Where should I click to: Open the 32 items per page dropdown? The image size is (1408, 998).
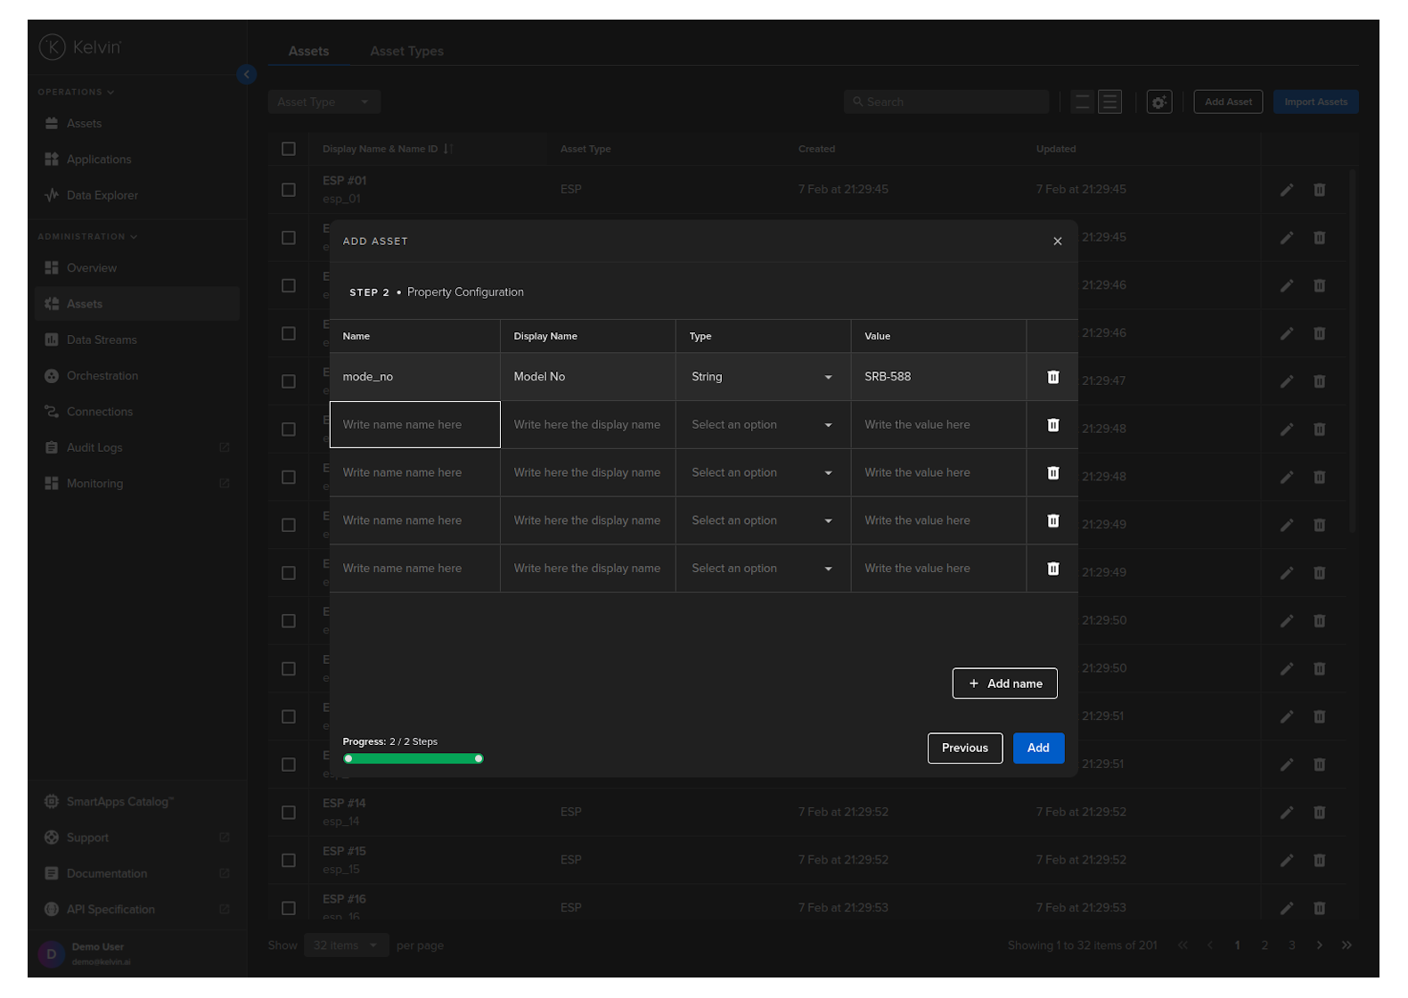point(346,945)
